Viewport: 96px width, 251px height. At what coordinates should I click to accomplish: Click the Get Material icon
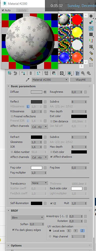[x=10, y=73]
